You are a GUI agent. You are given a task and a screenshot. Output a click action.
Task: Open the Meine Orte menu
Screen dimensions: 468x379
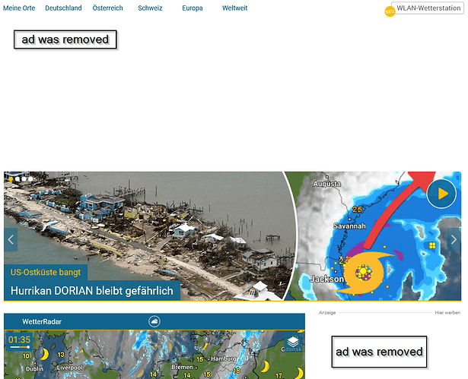click(19, 8)
